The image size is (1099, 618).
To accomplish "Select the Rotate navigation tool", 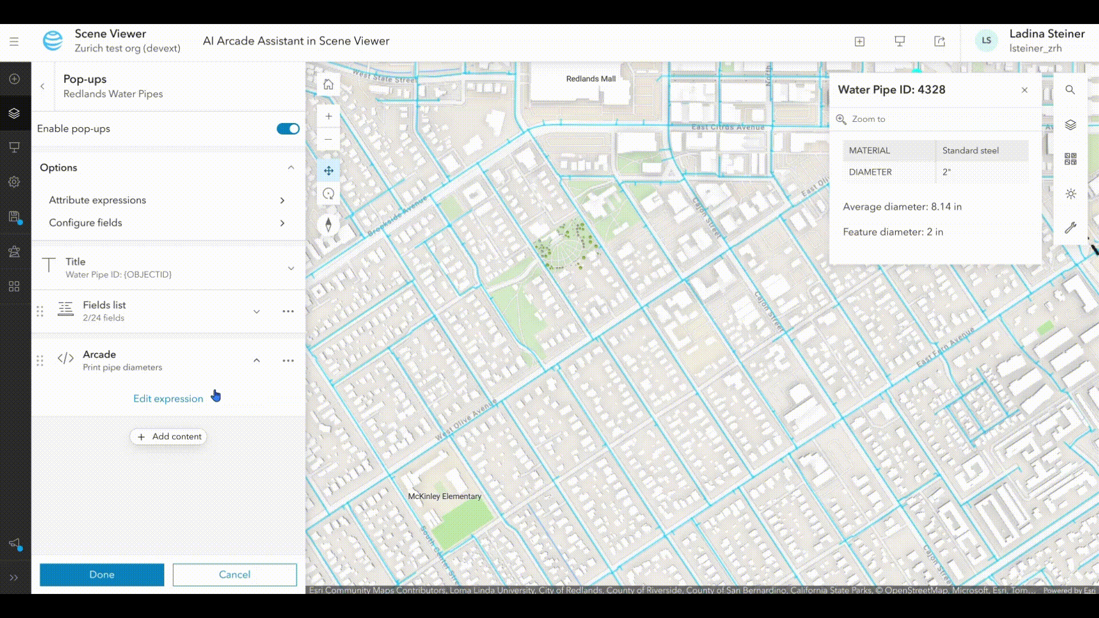I will tap(328, 194).
